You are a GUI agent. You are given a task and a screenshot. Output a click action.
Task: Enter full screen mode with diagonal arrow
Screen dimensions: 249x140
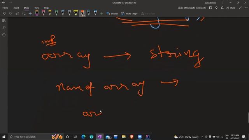pos(240,8)
